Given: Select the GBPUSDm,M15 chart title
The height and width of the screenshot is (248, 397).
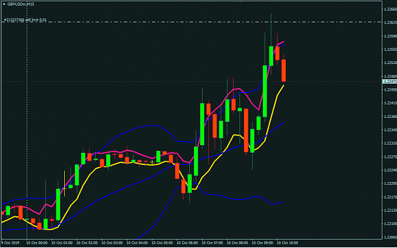Looking at the screenshot, I should [x=20, y=4].
